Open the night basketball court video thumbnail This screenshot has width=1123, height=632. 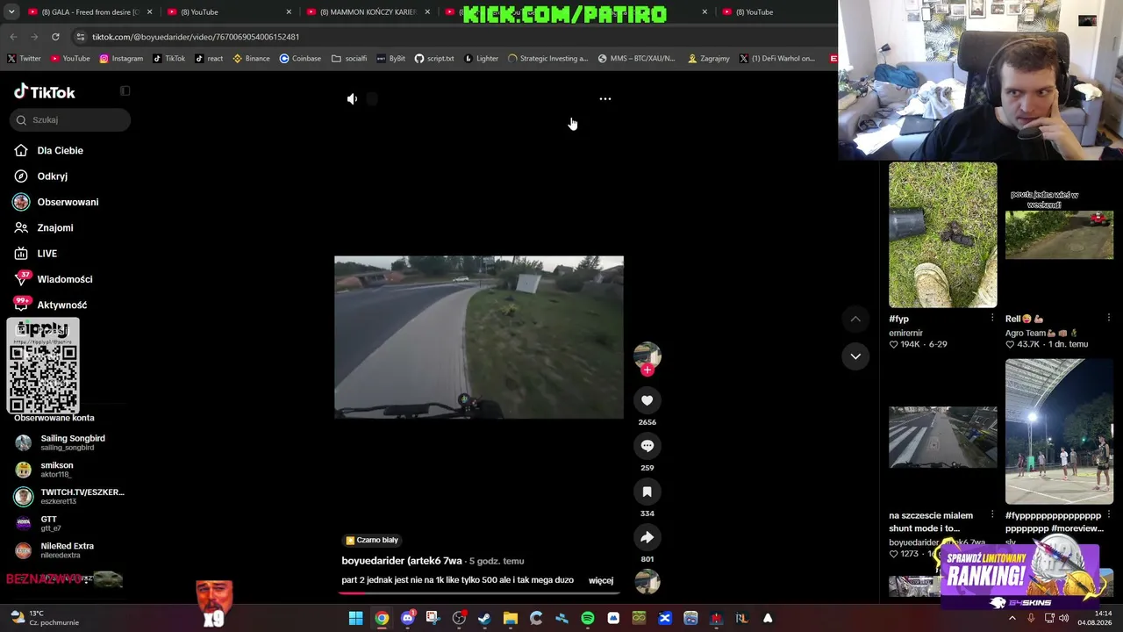click(1060, 432)
